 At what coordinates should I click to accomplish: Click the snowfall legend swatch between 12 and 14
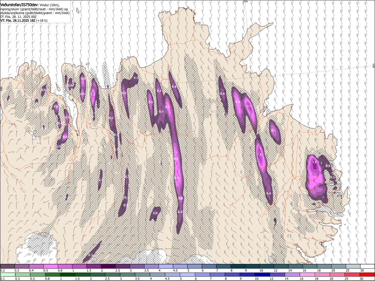point(281,266)
